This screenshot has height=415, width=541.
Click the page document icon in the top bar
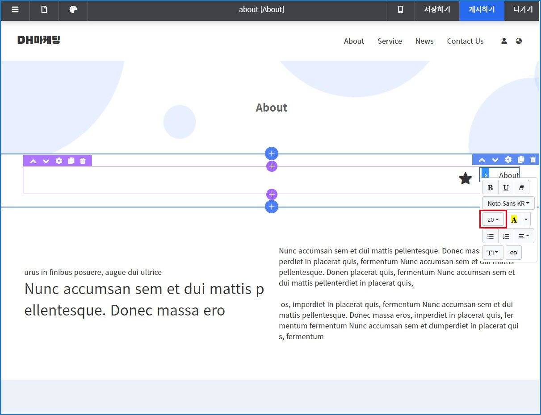point(44,10)
